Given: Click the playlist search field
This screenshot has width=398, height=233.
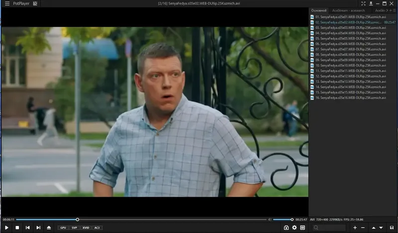Looking at the screenshot, I should pos(329,228).
